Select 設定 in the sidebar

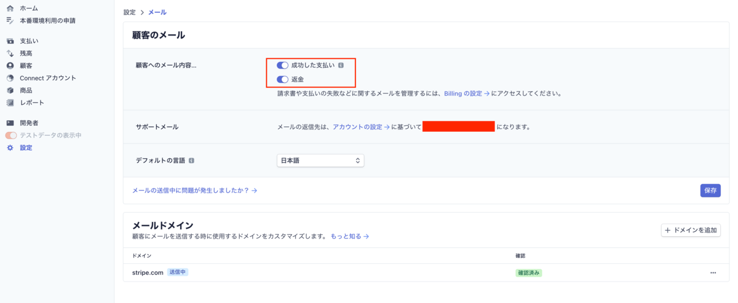[26, 148]
